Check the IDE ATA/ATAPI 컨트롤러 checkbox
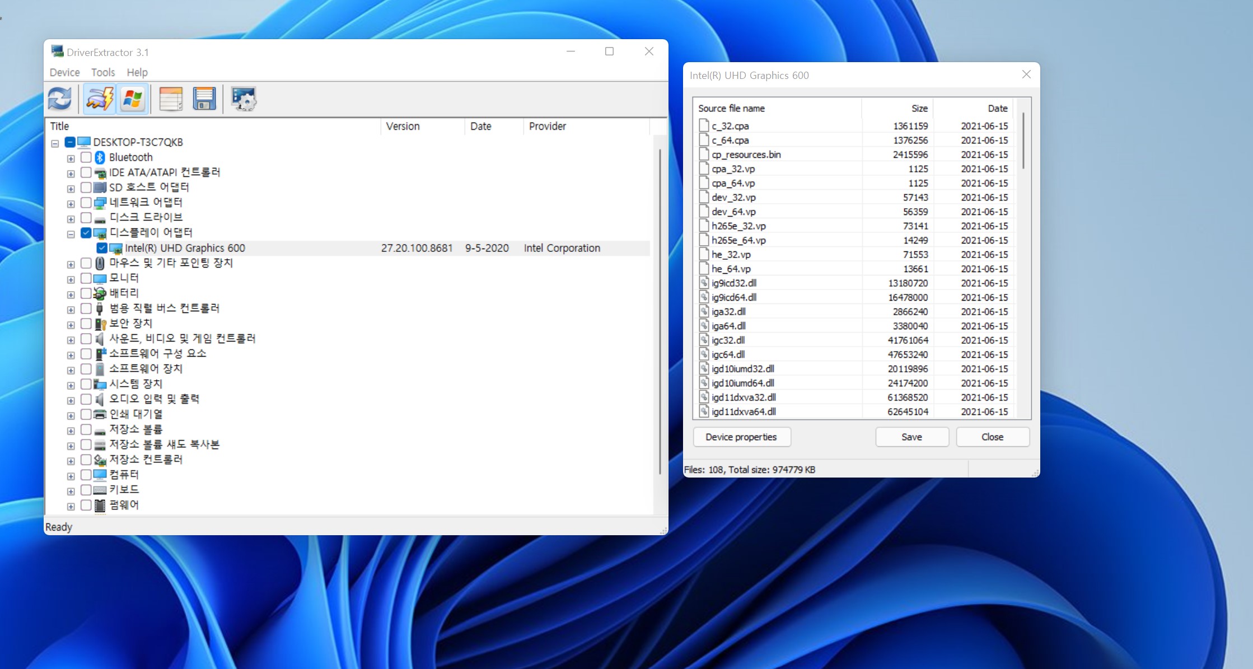The width and height of the screenshot is (1253, 669). 86,172
